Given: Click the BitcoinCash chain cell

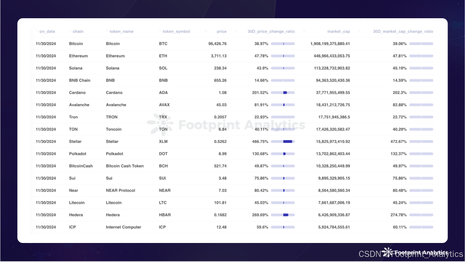Looking at the screenshot, I should click(81, 166).
